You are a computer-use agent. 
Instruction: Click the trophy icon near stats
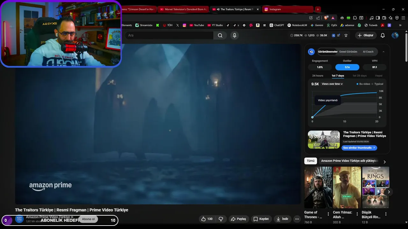click(x=346, y=35)
